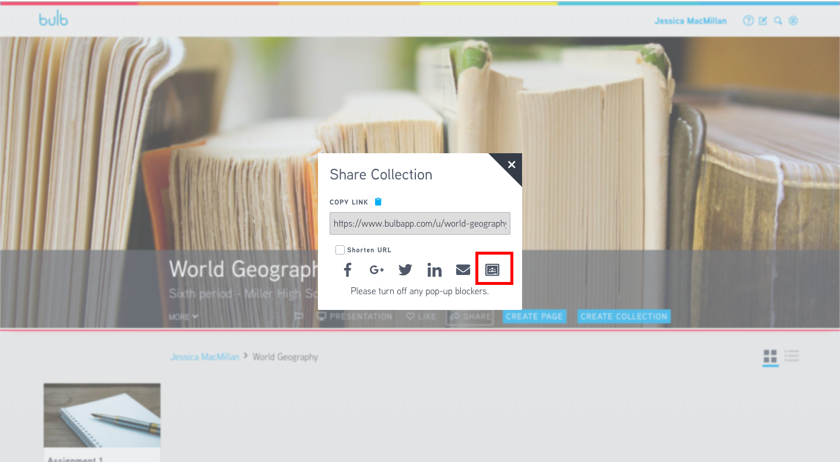Share collection to Facebook
The height and width of the screenshot is (462, 840).
(x=348, y=270)
